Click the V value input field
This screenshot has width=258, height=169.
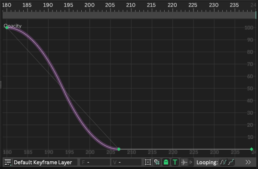click(126, 162)
